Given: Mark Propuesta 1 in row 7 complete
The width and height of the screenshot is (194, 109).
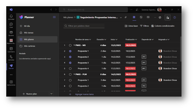Looking at the screenshot, I should pyautogui.click(x=70, y=80).
